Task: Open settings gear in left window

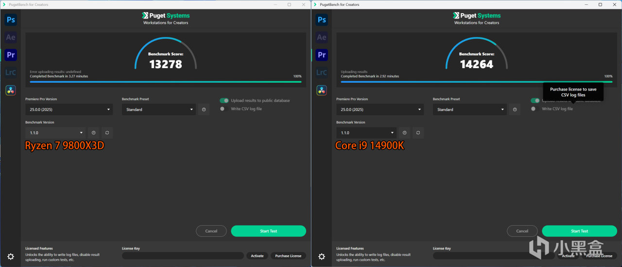Action: [x=11, y=257]
